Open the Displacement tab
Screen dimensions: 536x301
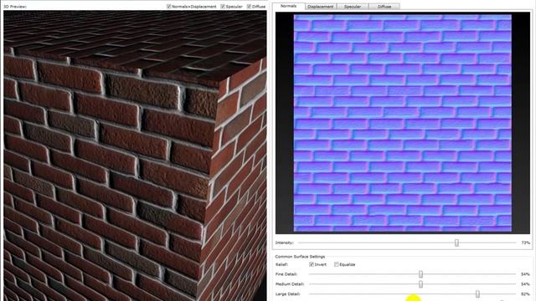click(320, 7)
